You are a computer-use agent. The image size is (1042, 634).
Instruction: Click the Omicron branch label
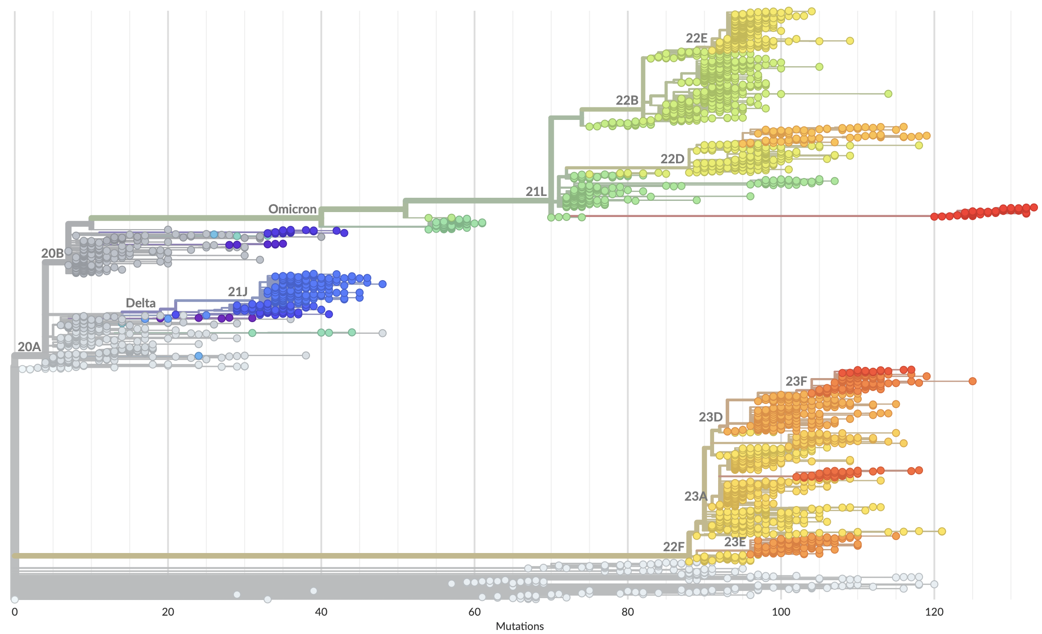(x=292, y=209)
